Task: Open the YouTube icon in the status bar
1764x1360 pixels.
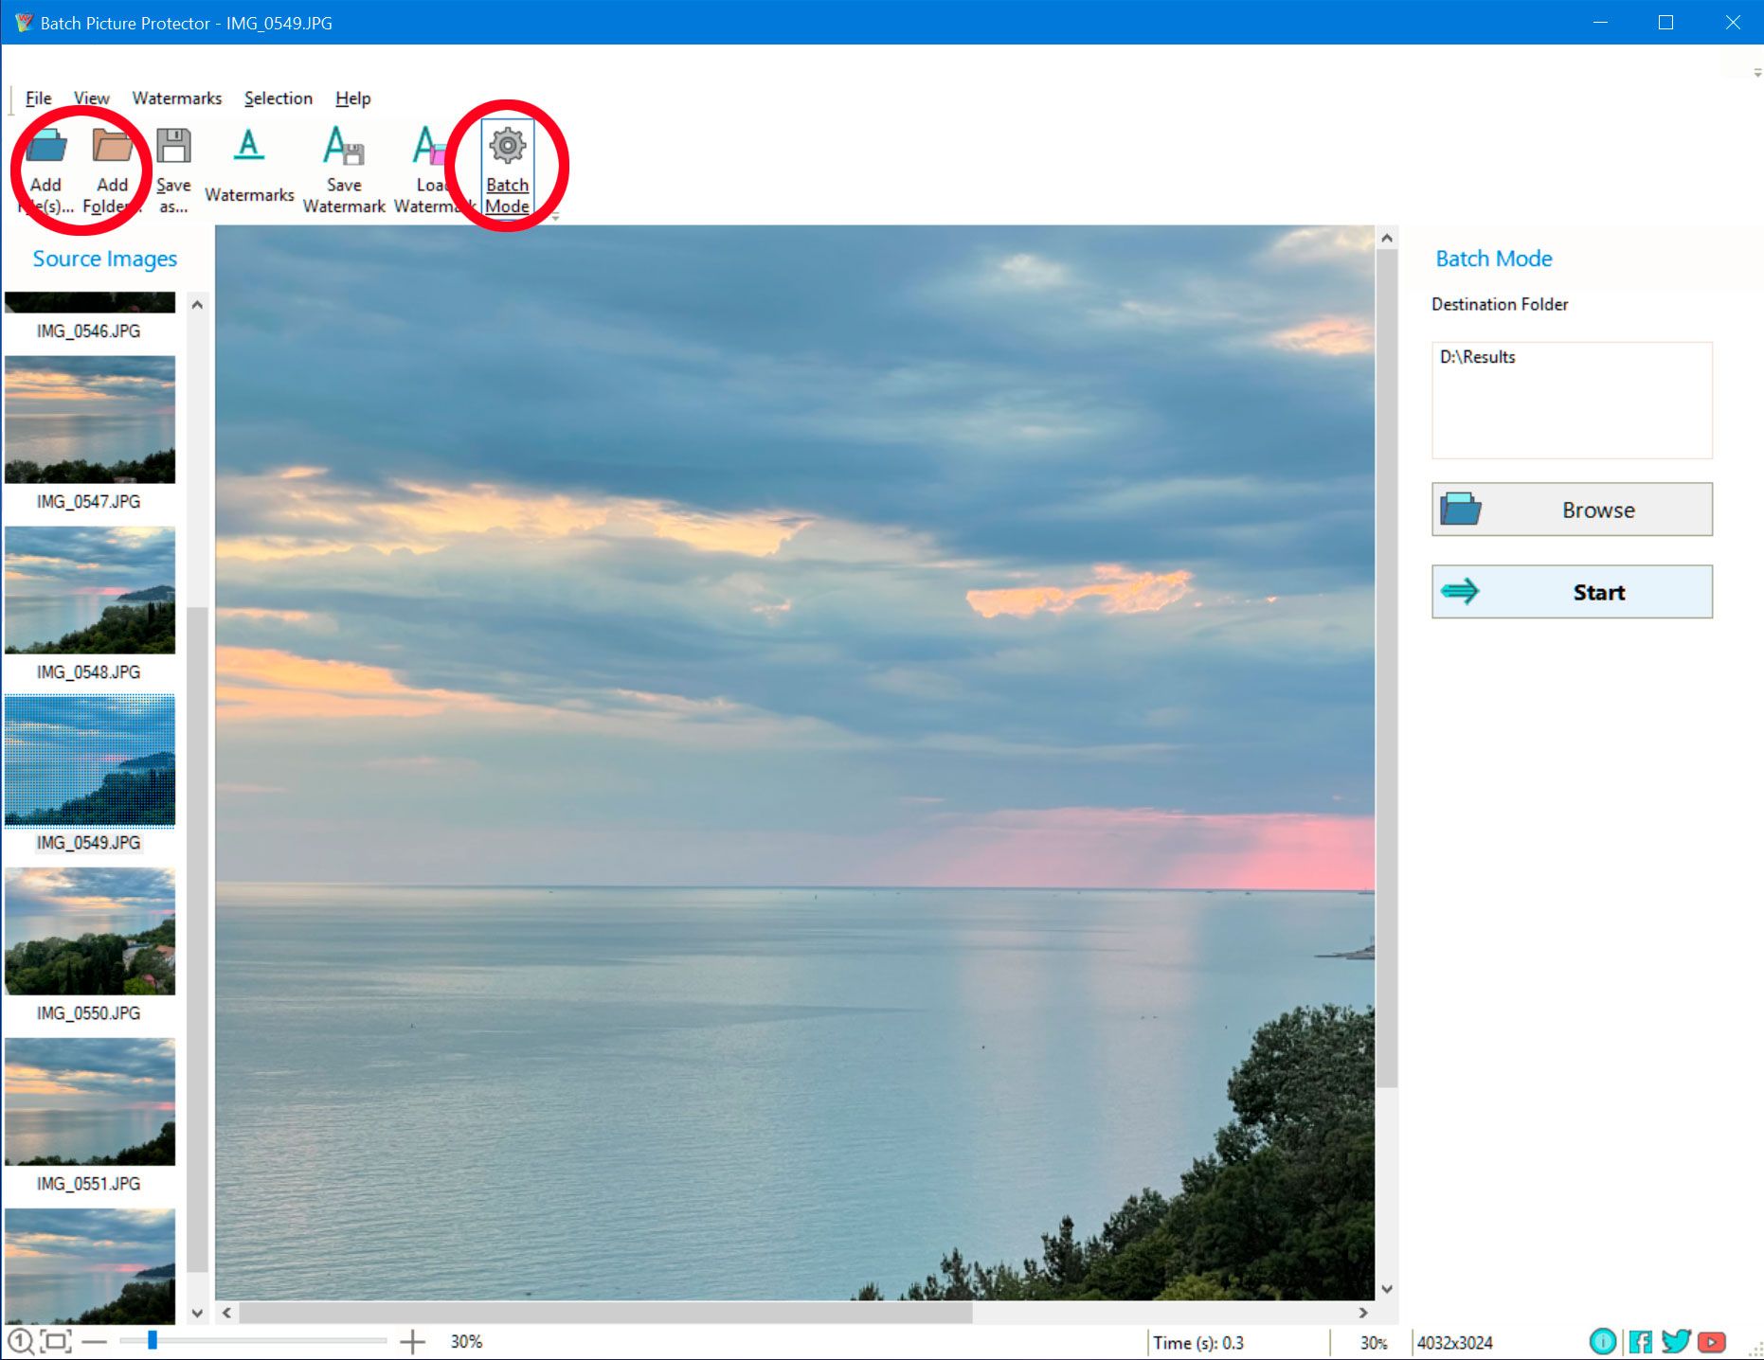Action: click(1712, 1341)
